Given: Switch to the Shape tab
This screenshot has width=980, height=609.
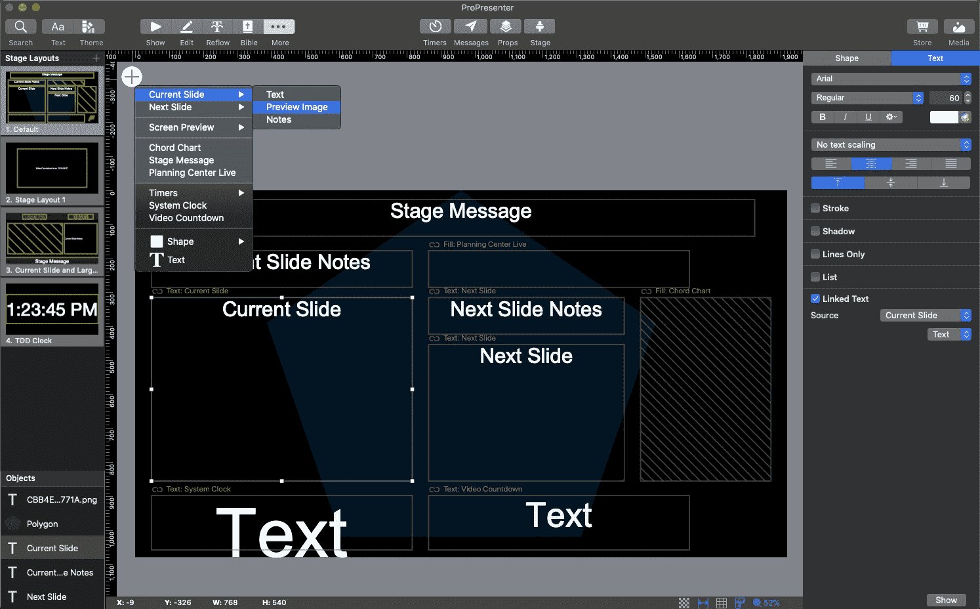Looking at the screenshot, I should [x=847, y=58].
